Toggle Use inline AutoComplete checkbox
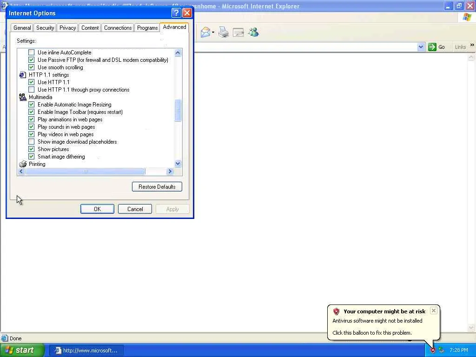Screen dimensions: 476x357 coord(31,52)
